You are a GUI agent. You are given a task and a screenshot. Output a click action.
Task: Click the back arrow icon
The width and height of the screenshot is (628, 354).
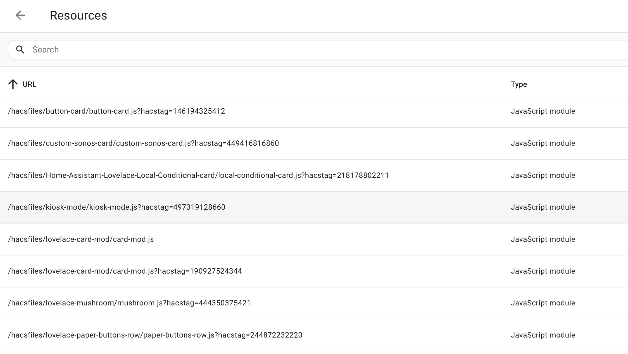[20, 15]
